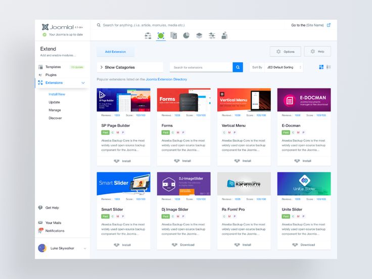Viewport: 372px width, 279px height.
Task: Install the Rs Form! Pro extension
Action: coord(243,245)
